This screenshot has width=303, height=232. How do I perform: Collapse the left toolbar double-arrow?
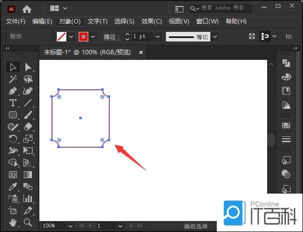(7, 48)
